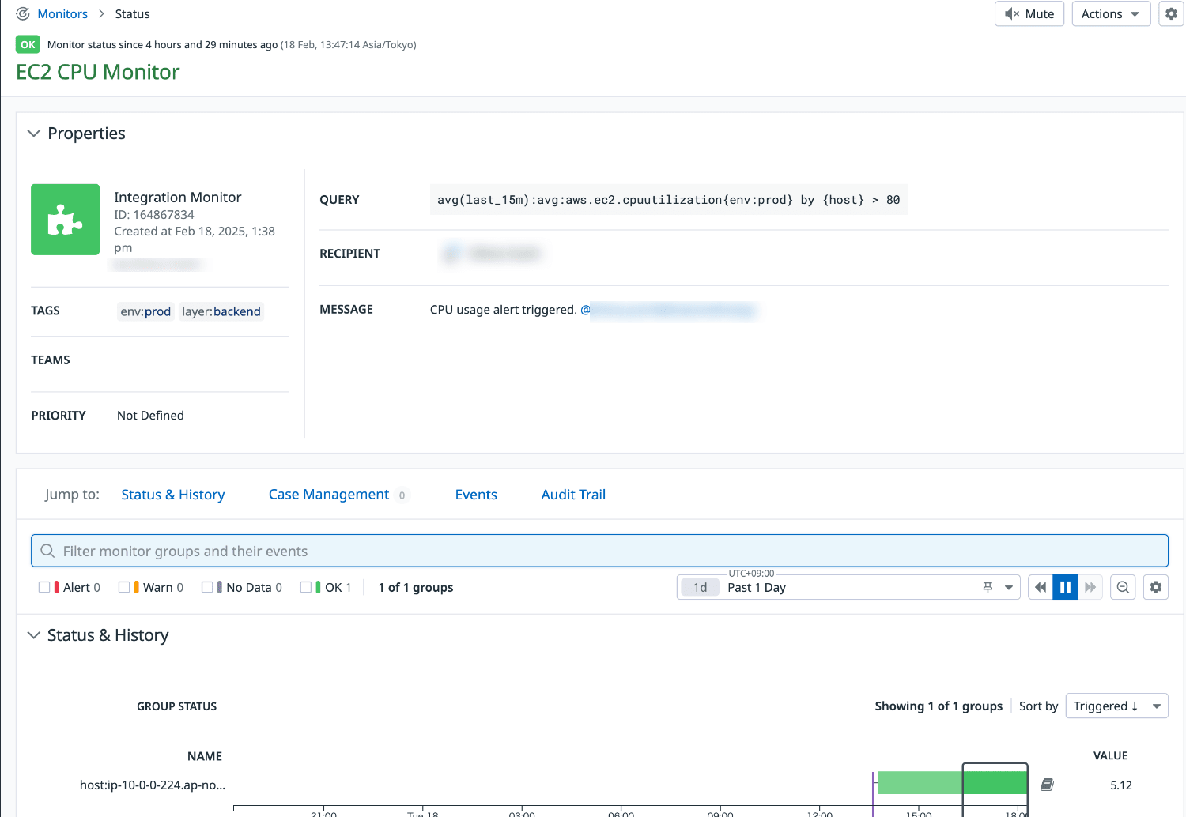Open the Sort by Triggered dropdown
Viewport: 1186px width, 817px height.
pyautogui.click(x=1116, y=706)
